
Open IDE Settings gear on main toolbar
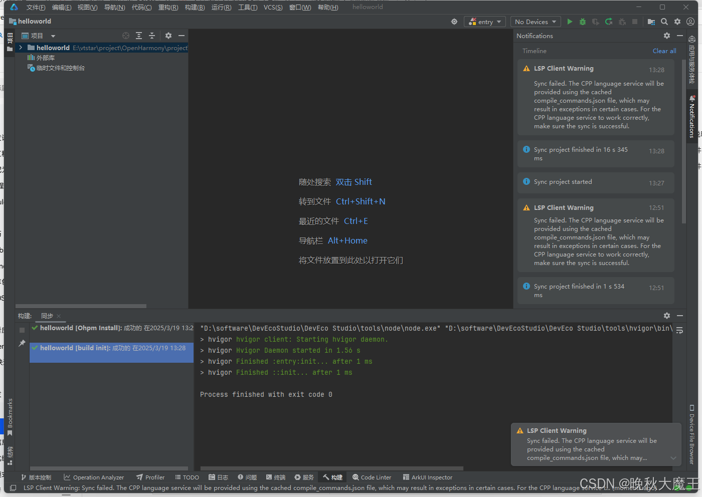pos(677,22)
